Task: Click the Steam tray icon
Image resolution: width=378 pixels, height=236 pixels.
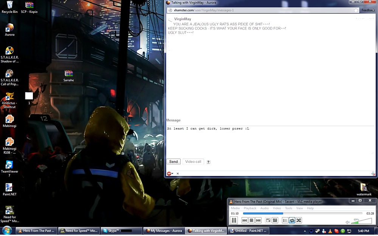Action: point(318,231)
